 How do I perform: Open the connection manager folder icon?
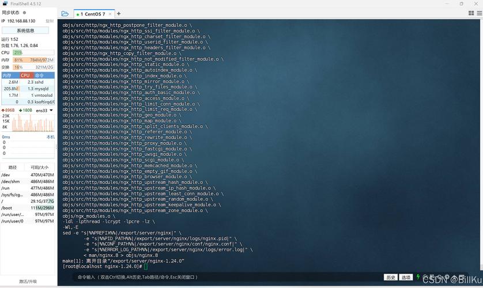coord(65,14)
